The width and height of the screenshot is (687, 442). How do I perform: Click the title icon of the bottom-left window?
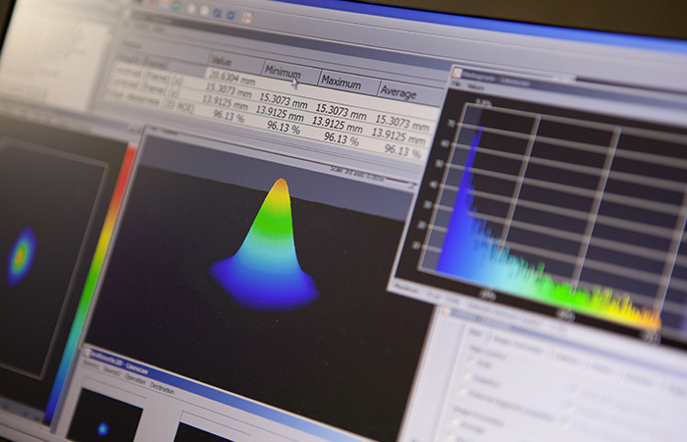point(86,352)
